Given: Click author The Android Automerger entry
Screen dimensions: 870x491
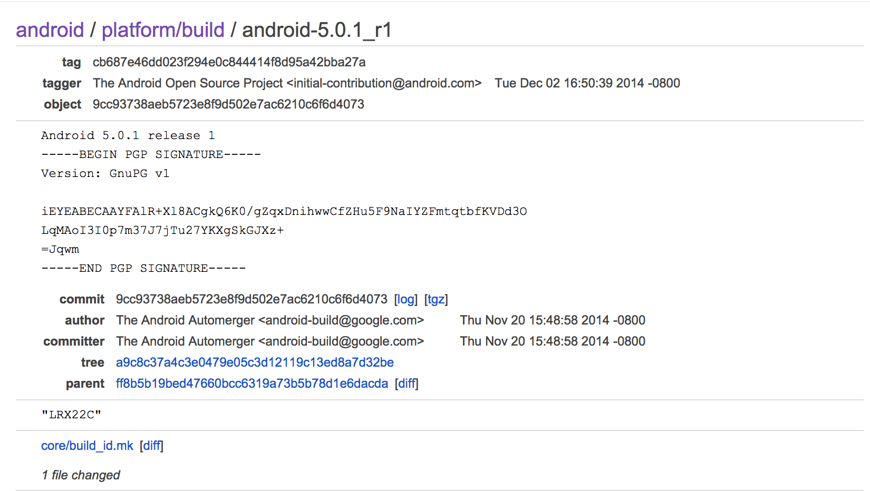Looking at the screenshot, I should click(270, 320).
